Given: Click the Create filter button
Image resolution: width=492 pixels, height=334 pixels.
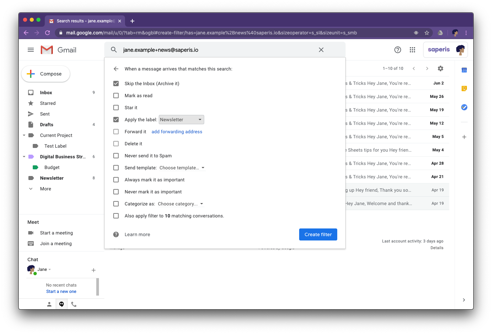Looking at the screenshot, I should 318,234.
